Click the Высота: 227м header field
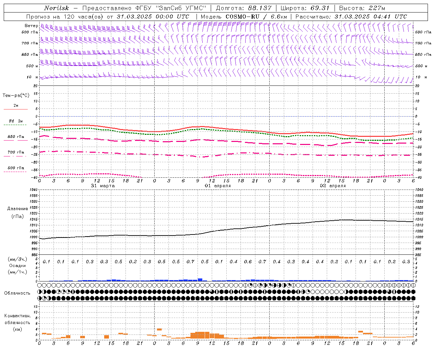433x346 pixels. (362, 8)
